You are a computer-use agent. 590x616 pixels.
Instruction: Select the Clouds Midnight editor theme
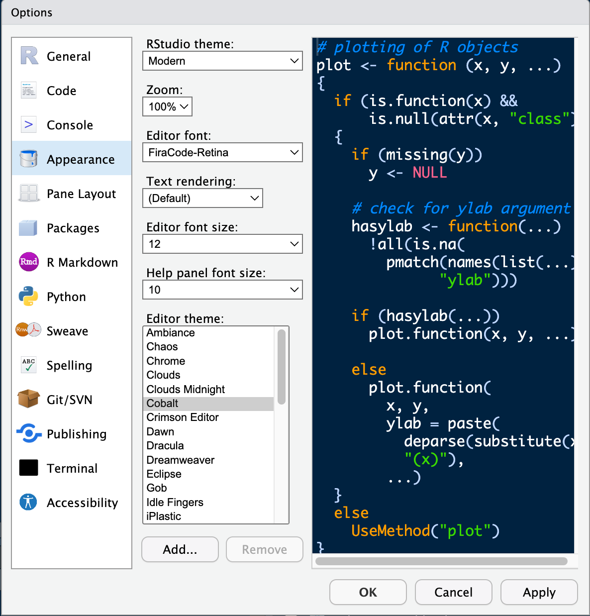(208, 389)
